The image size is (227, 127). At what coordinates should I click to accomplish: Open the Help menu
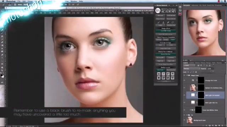click(81, 1)
